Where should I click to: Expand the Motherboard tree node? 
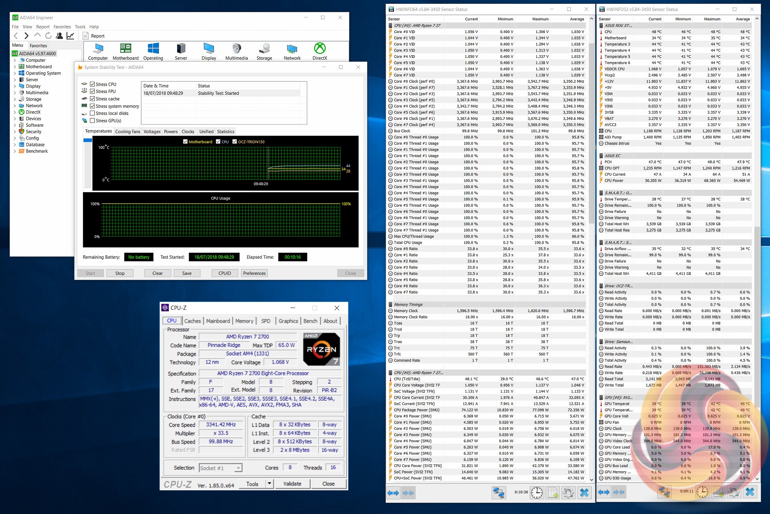pyautogui.click(x=15, y=67)
